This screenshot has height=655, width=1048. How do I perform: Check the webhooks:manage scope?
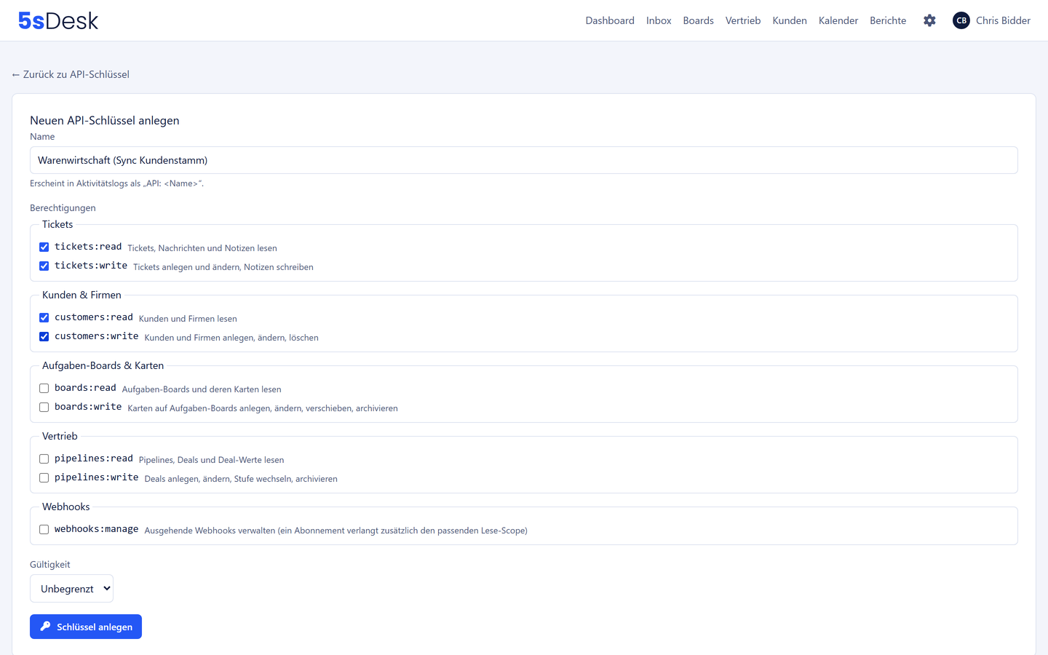(x=44, y=530)
